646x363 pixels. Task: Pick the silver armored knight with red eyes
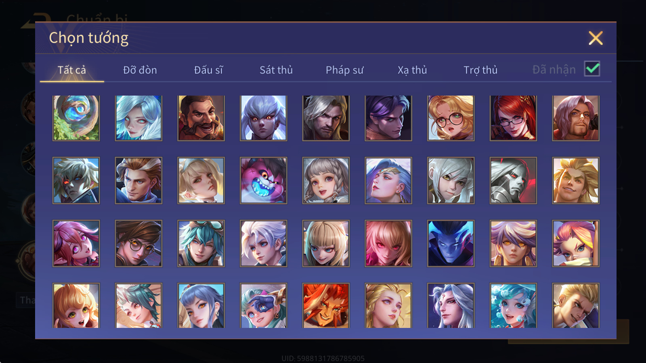coord(513,180)
